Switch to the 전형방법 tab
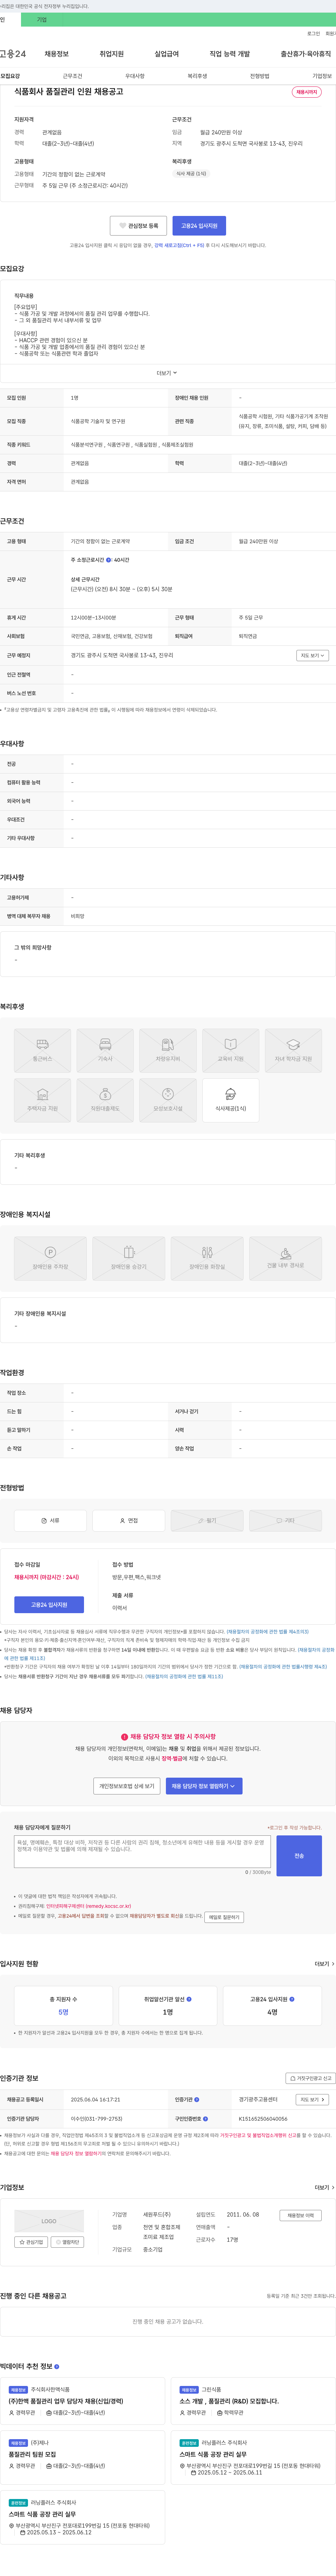This screenshot has width=336, height=2576. click(x=260, y=76)
